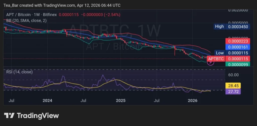Click the High price label
The image size is (257, 126).
pos(220,26)
